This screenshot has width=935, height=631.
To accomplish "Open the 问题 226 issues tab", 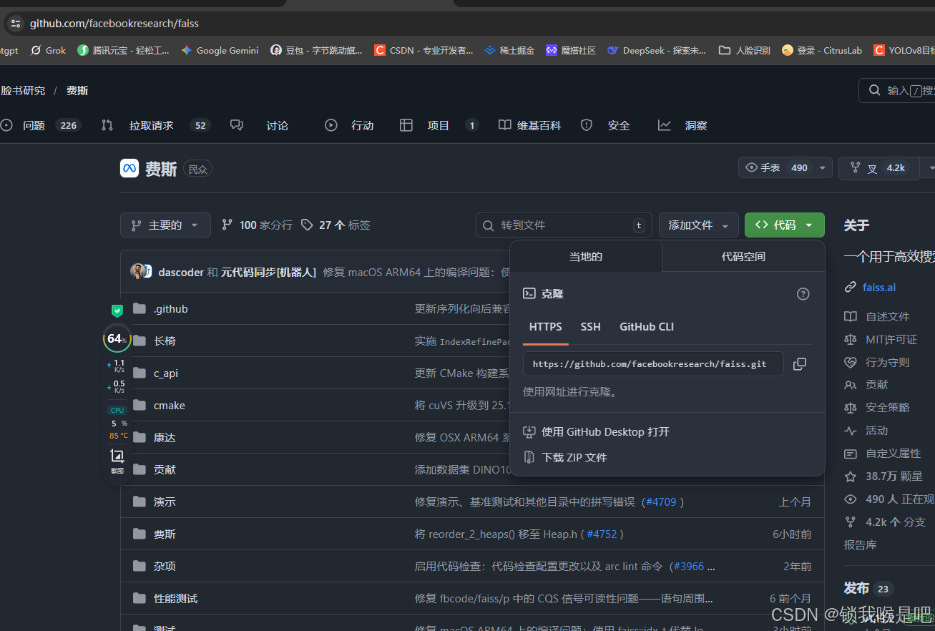I will [41, 126].
